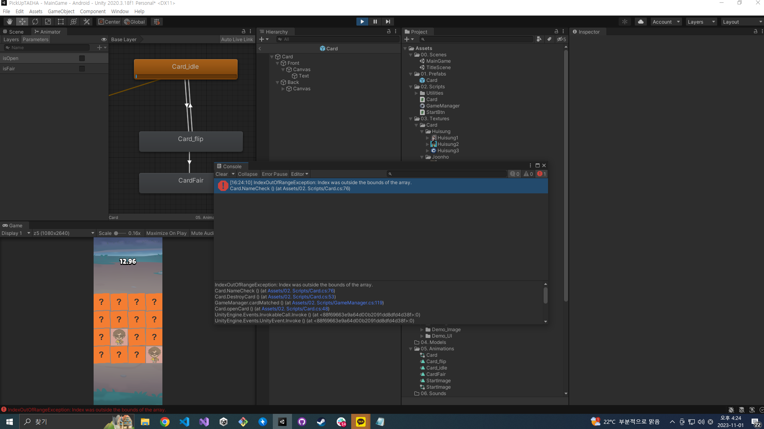764x429 pixels.
Task: Collapse the 02. Scripts folder
Action: (x=411, y=87)
